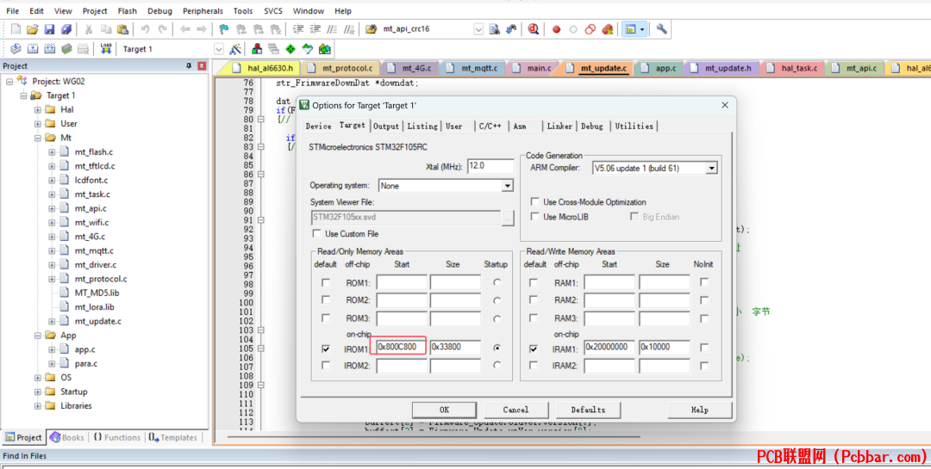Open the Target 1 selection dropdown

tap(218, 49)
